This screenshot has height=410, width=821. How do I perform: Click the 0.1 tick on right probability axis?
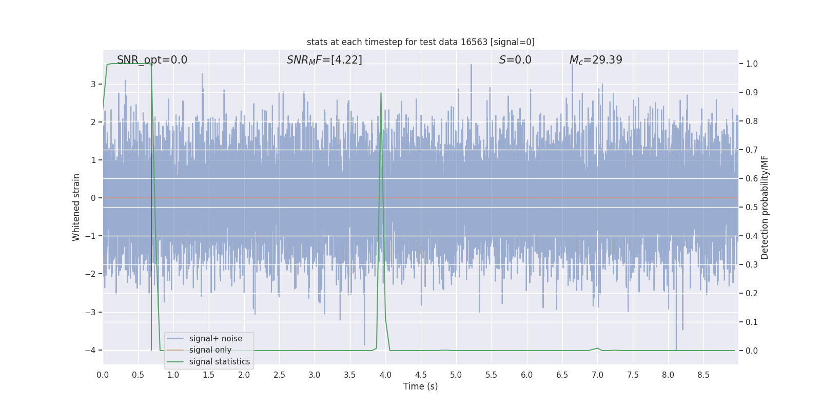click(x=752, y=322)
